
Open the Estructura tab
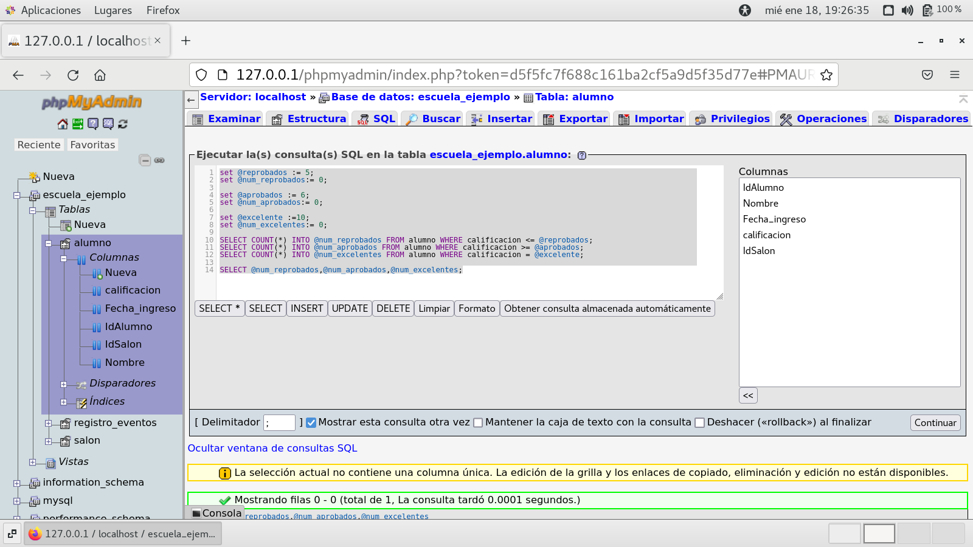[309, 119]
